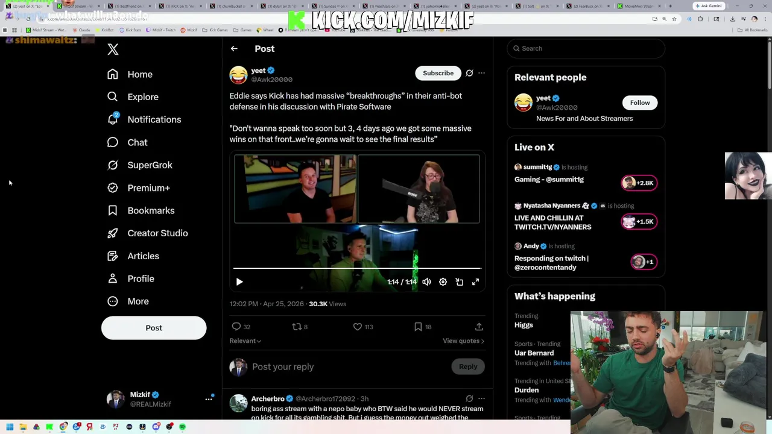Go to Profile in the sidebar
The width and height of the screenshot is (772, 434).
tap(131, 278)
